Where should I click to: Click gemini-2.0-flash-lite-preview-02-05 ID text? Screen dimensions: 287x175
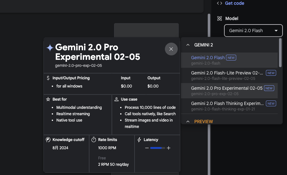(223, 78)
